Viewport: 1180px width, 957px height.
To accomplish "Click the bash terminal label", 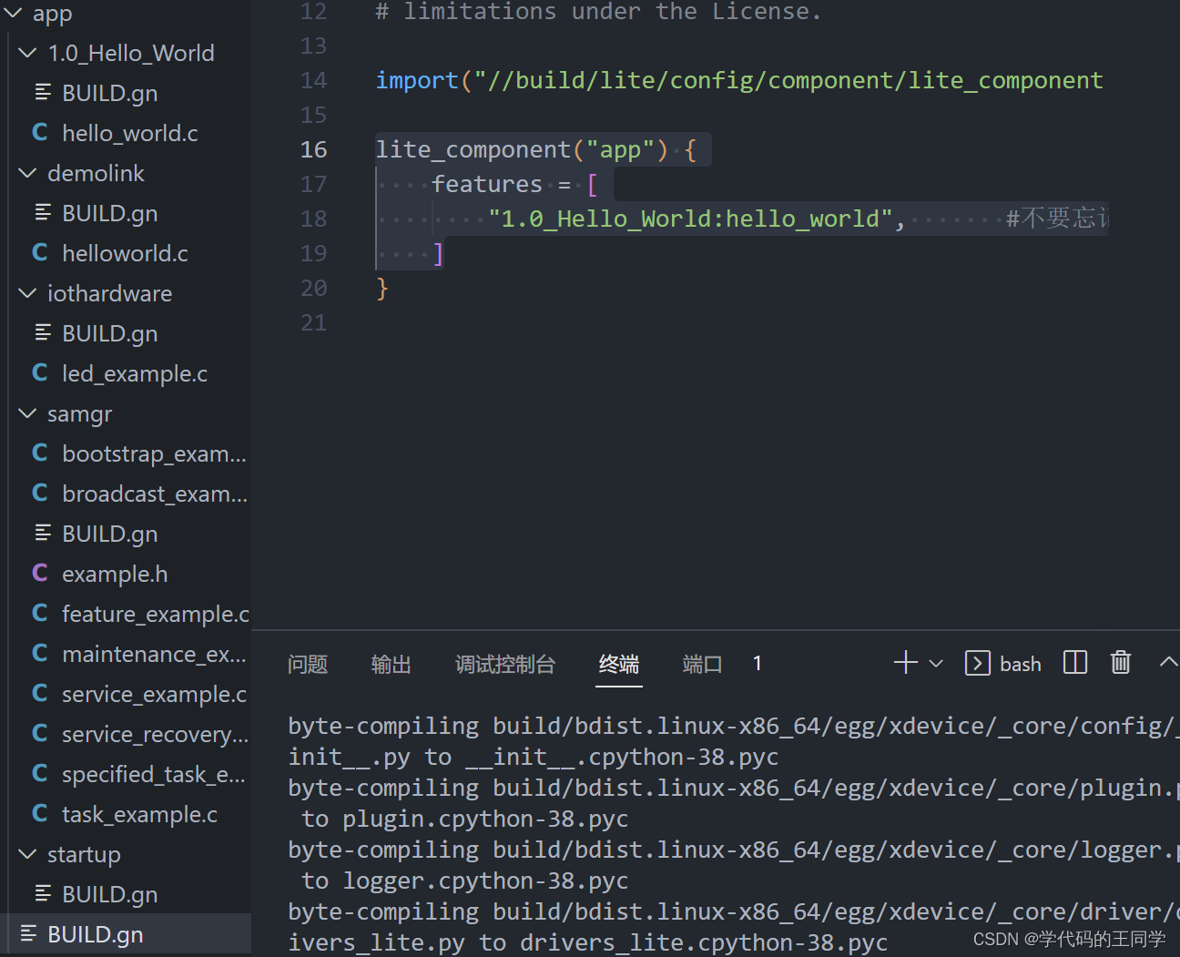I will coord(1021,664).
